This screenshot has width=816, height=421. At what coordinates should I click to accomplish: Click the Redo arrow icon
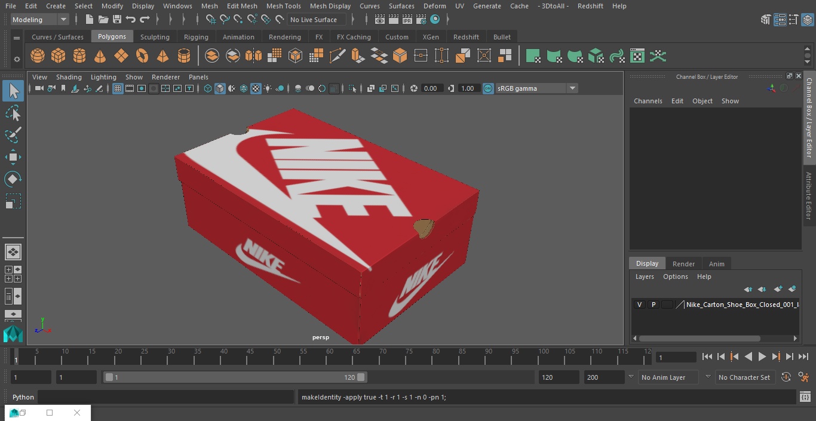coord(145,20)
